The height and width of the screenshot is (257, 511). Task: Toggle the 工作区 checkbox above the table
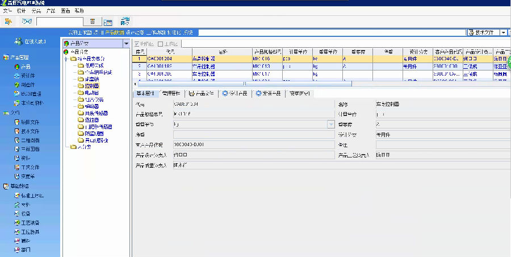pos(161,44)
